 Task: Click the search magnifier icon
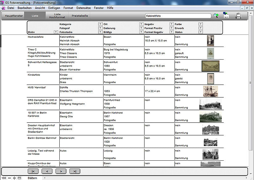[x=216, y=16]
